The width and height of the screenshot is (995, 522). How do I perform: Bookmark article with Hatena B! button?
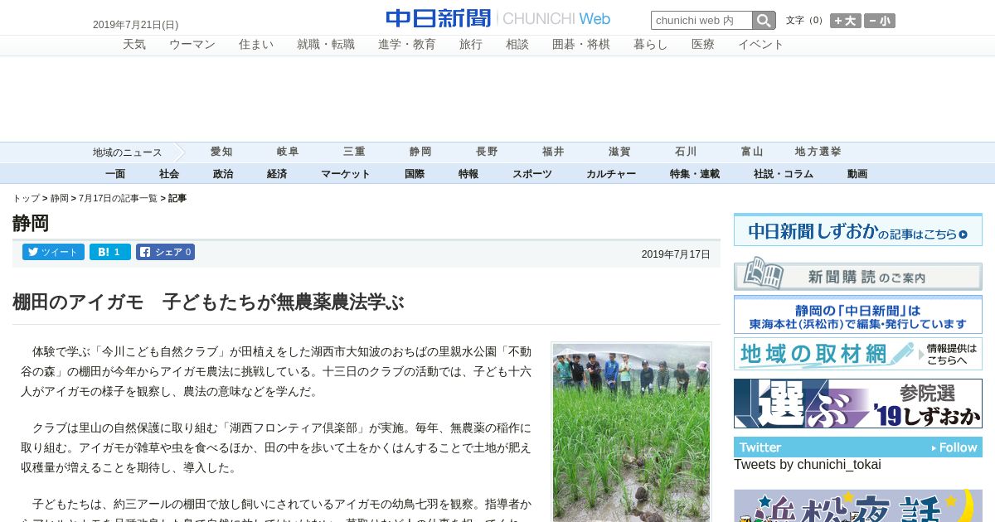(110, 252)
